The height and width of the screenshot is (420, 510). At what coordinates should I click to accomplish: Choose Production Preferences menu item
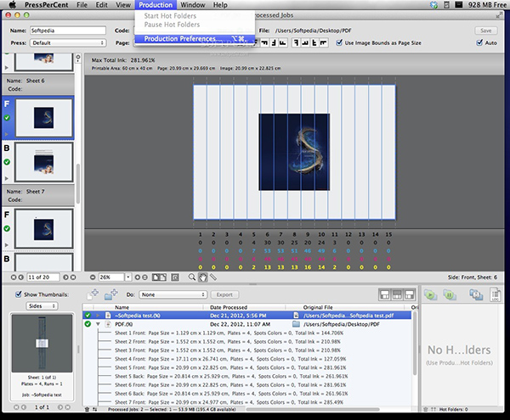click(x=181, y=38)
